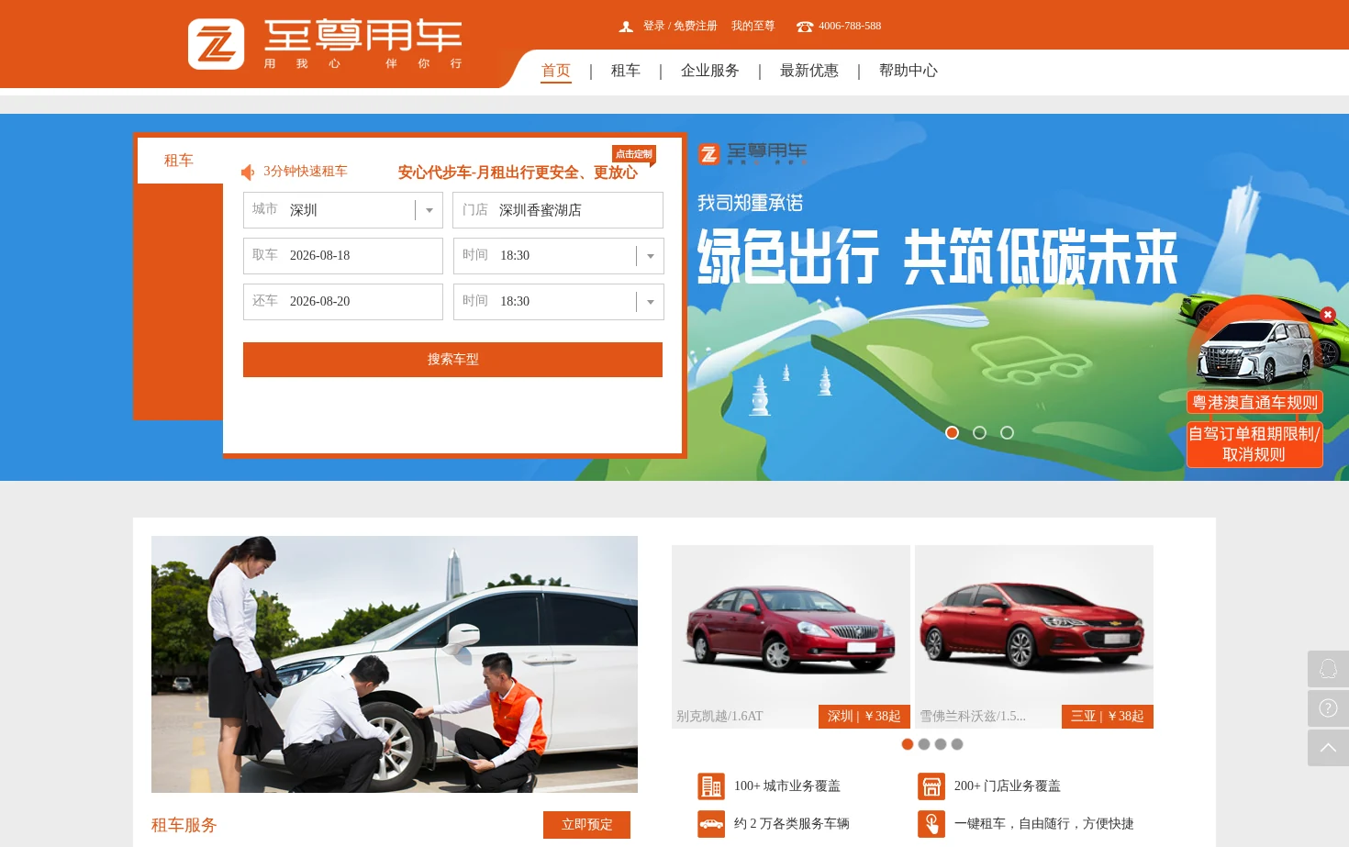Click the 绿色出行 共筑低碳未来 banner
The image size is (1349, 847).
point(937,258)
